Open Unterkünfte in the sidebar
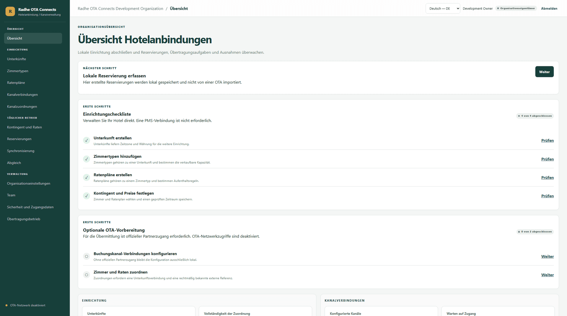Viewport: 567px width, 316px height. [x=33, y=59]
